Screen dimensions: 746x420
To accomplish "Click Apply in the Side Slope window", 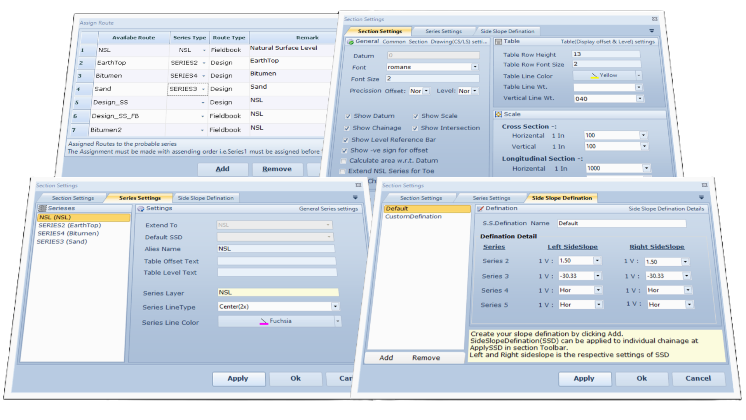I will (584, 378).
